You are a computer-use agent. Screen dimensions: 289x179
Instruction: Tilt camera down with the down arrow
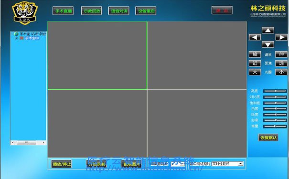point(268,44)
